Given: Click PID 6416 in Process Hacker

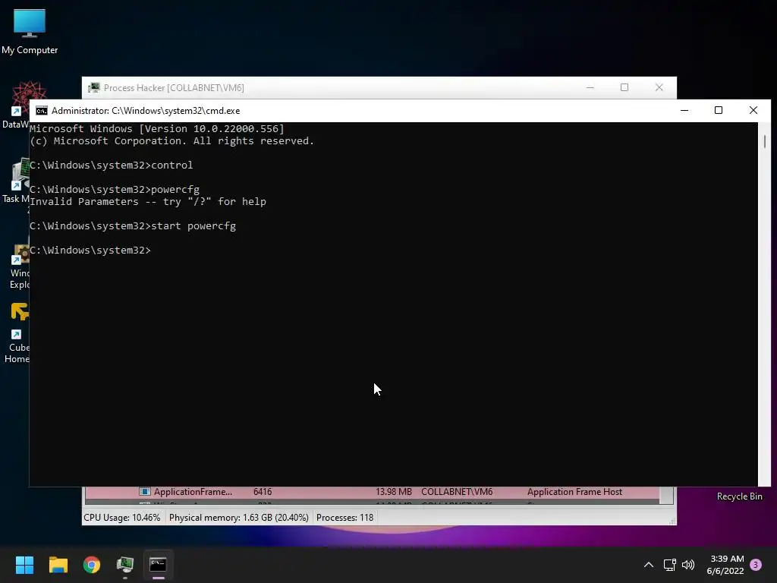Looking at the screenshot, I should point(262,492).
